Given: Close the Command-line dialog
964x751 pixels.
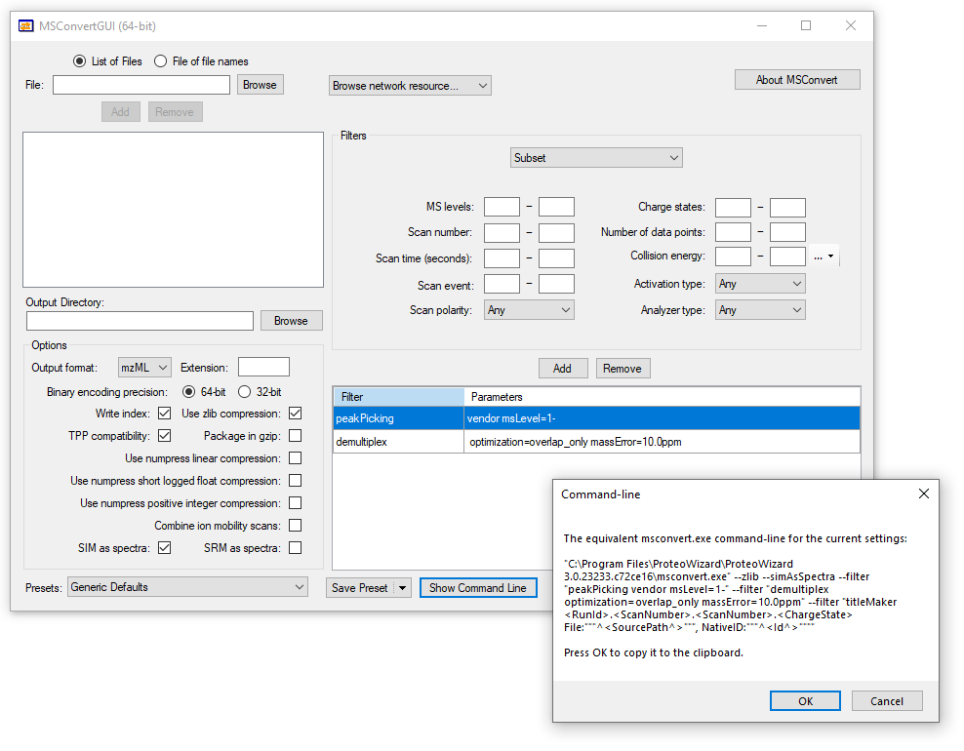Looking at the screenshot, I should click(x=924, y=494).
